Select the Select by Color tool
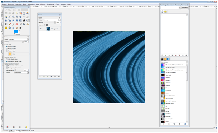Screen dimensions: 218x133 point(20,13)
